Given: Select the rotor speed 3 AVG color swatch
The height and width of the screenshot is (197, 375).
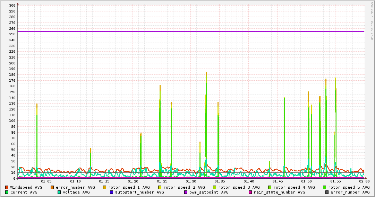Looking at the screenshot, I should 215,187.
